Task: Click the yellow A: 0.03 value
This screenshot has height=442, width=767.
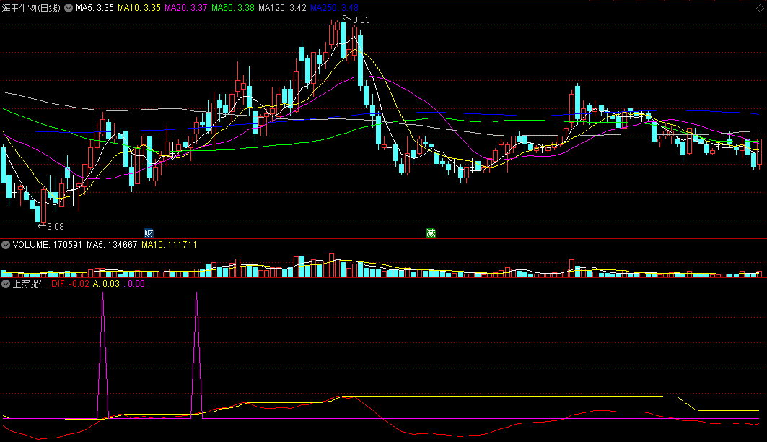Action: point(106,284)
